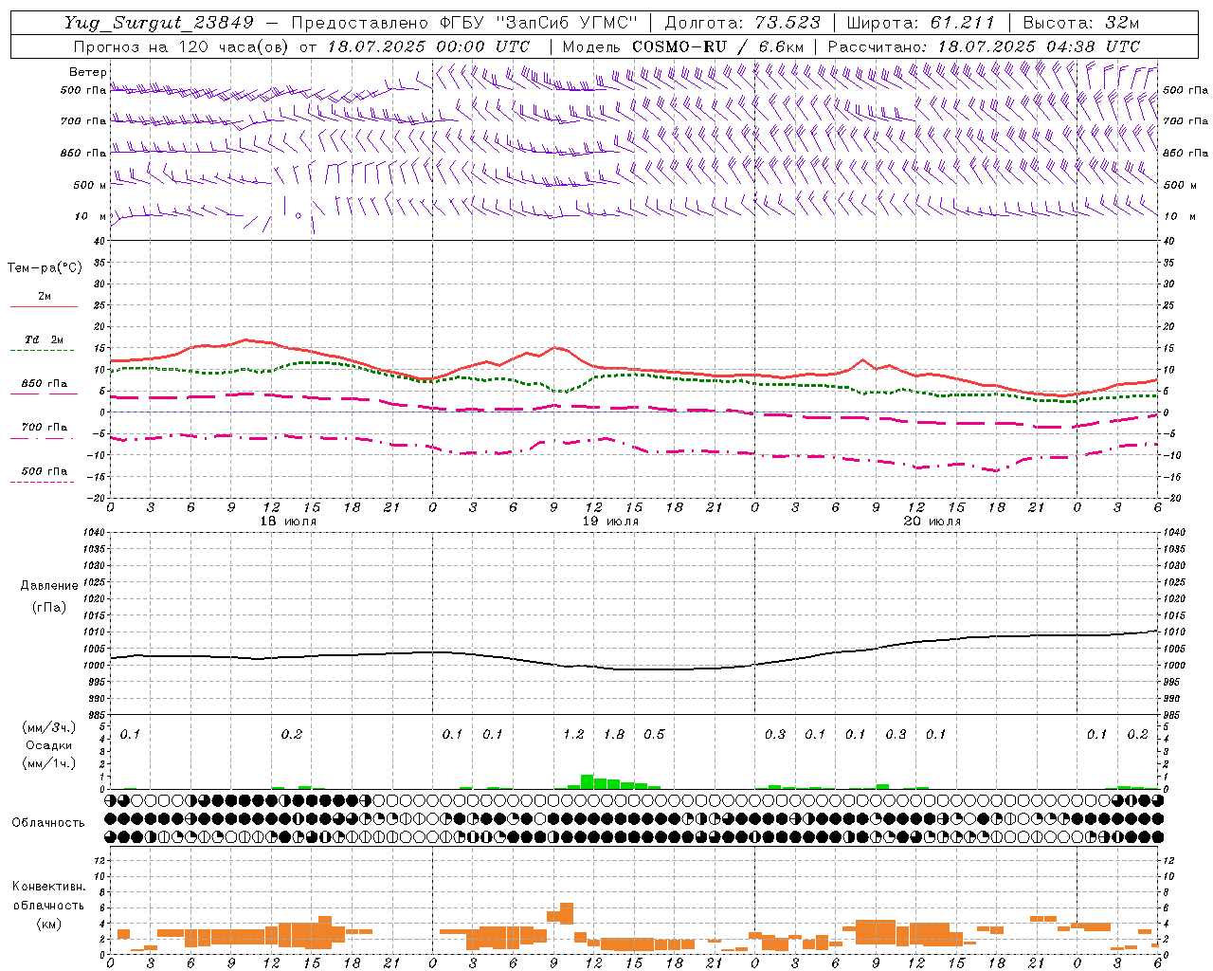This screenshot has width=1213, height=971.
Task: Click the latitude value 'Широта: 61.211'
Action: [920, 23]
